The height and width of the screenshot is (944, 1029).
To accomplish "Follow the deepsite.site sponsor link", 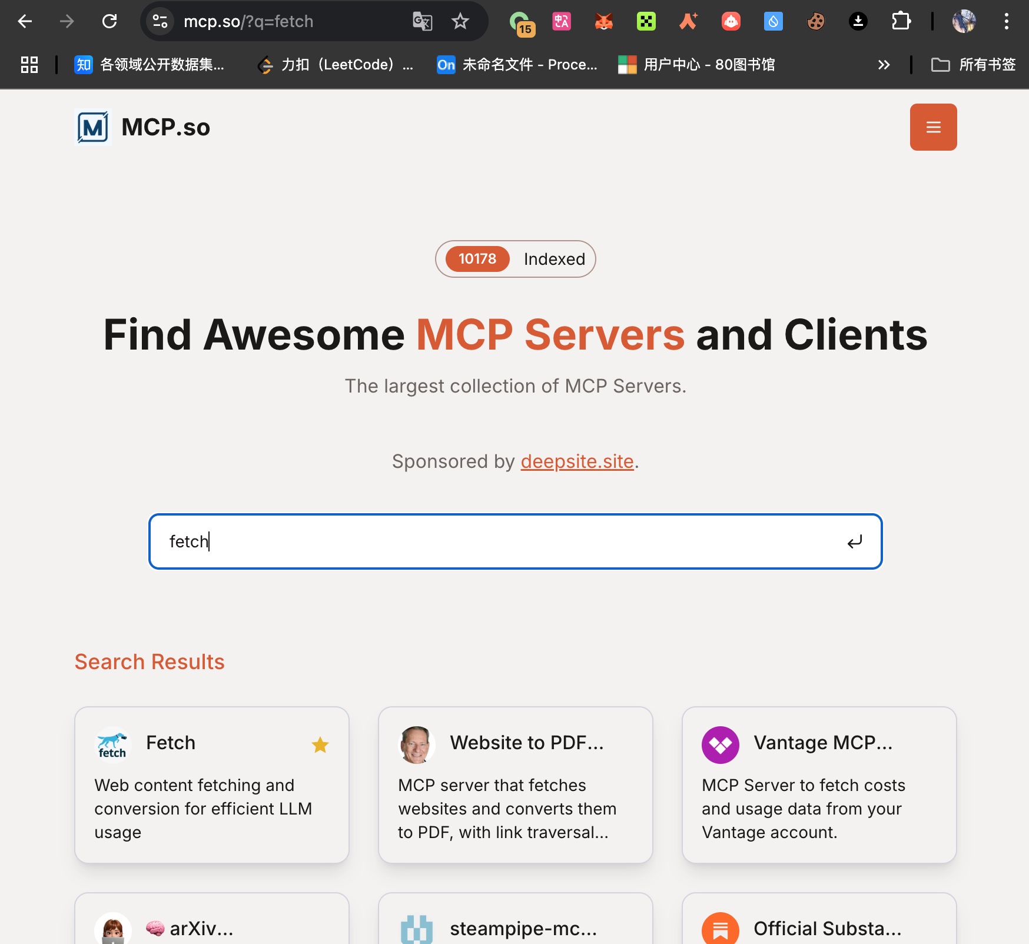I will (x=577, y=461).
